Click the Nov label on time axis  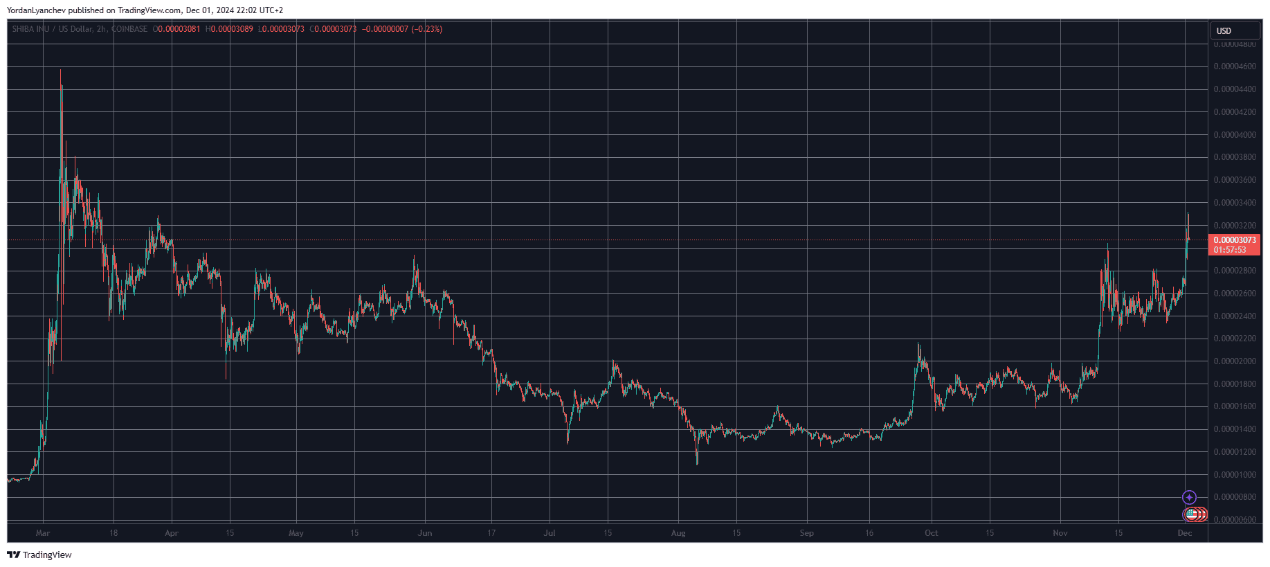1060,533
